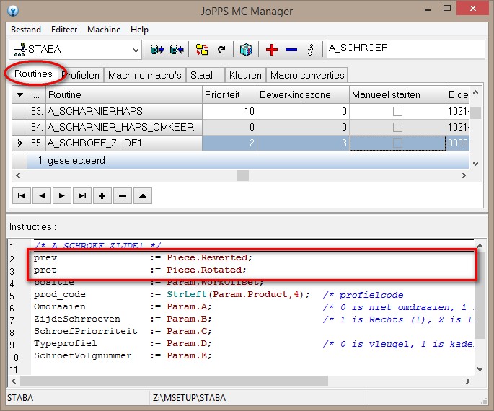Click row indicator arrow of row 55
Image resolution: width=494 pixels, height=411 pixels.
(x=19, y=143)
